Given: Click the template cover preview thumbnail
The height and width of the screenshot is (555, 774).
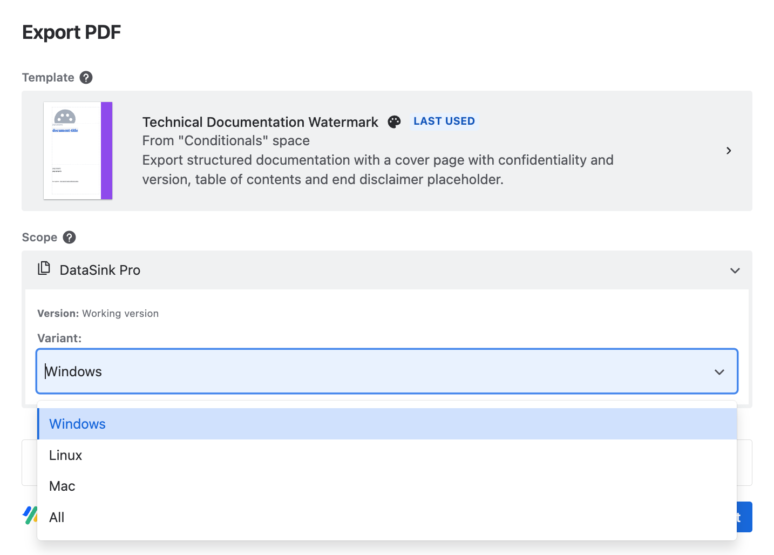Looking at the screenshot, I should [x=78, y=151].
